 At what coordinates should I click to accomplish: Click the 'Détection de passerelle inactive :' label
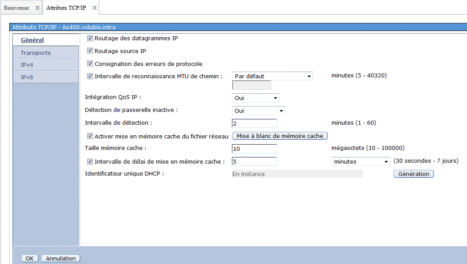coord(131,110)
